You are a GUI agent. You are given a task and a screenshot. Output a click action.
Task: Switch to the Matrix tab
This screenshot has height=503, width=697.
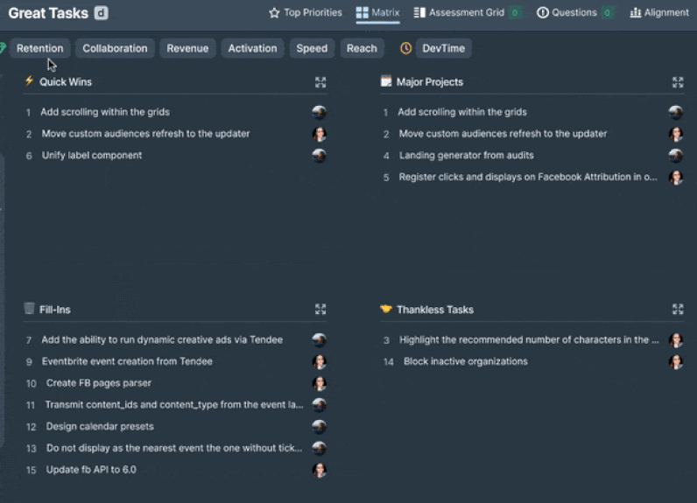(x=377, y=13)
